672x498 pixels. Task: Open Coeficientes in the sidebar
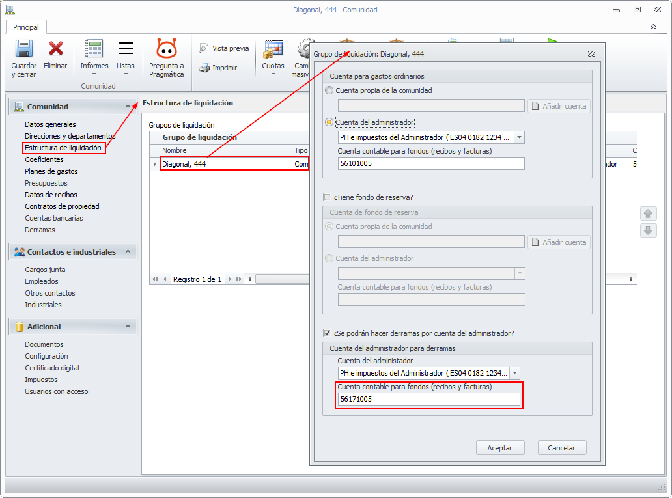pos(44,159)
